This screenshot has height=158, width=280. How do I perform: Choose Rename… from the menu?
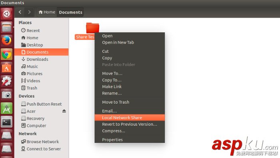point(130,93)
